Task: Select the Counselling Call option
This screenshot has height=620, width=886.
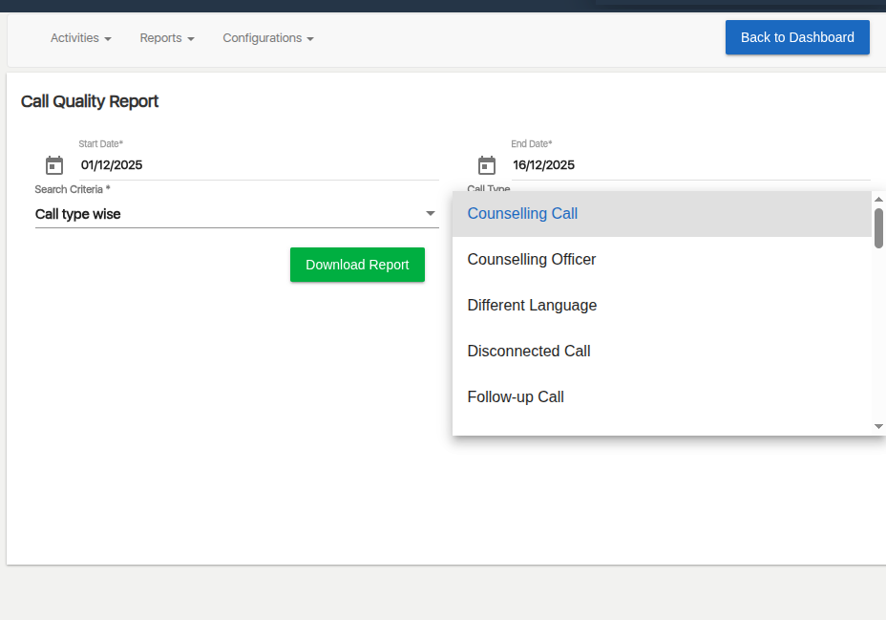Action: pyautogui.click(x=522, y=214)
